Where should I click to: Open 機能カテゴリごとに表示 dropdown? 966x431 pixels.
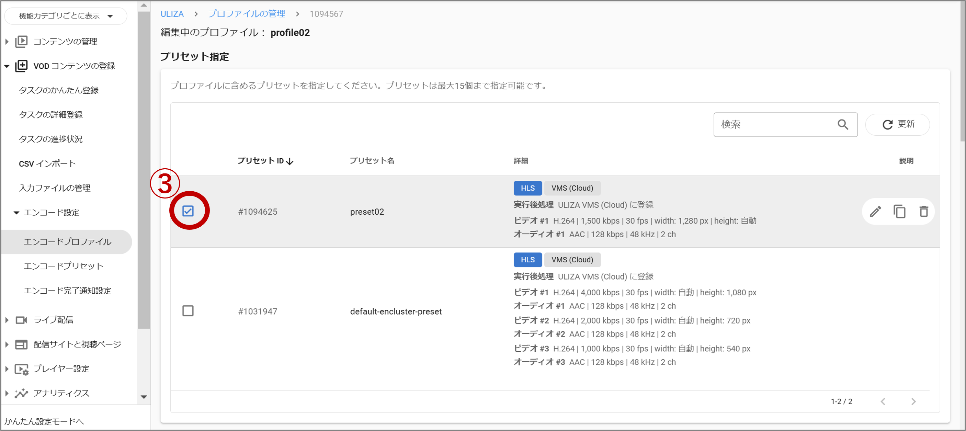click(x=66, y=16)
